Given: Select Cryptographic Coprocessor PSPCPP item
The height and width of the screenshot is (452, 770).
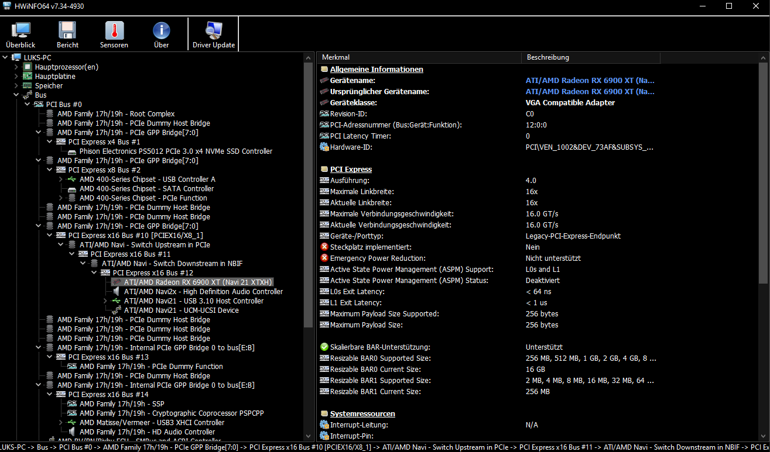Looking at the screenshot, I should (x=172, y=413).
